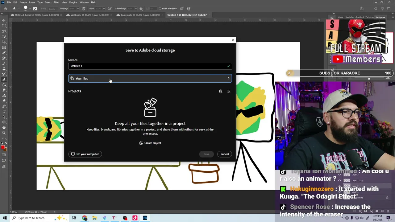Click the Navigator zoom slider handle

(369, 79)
